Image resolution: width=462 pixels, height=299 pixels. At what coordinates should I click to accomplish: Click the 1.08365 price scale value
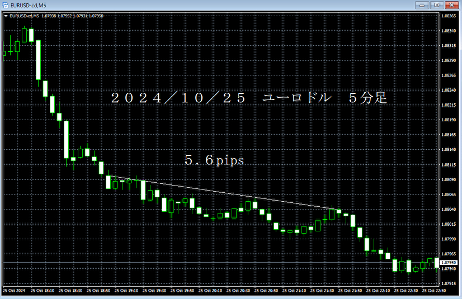click(x=449, y=16)
